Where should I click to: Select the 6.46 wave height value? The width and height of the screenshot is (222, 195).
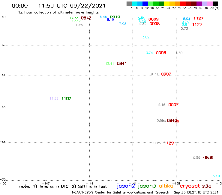point(103,17)
